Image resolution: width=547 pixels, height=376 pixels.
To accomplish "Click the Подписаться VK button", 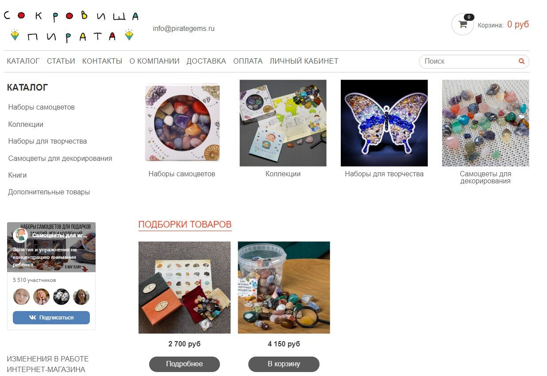I will 51,318.
